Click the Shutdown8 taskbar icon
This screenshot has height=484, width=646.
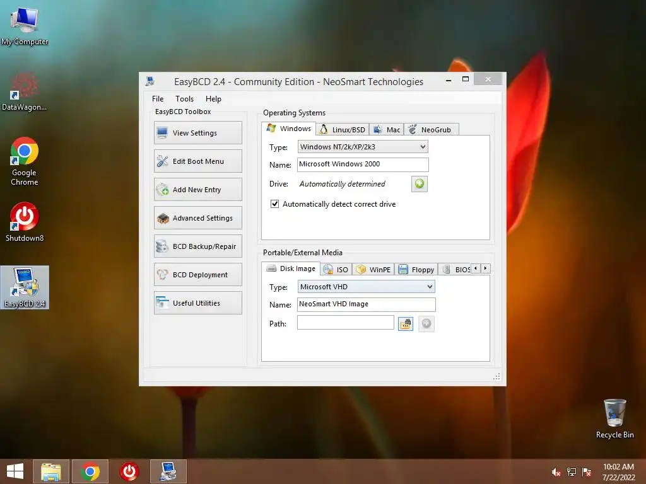click(x=129, y=471)
